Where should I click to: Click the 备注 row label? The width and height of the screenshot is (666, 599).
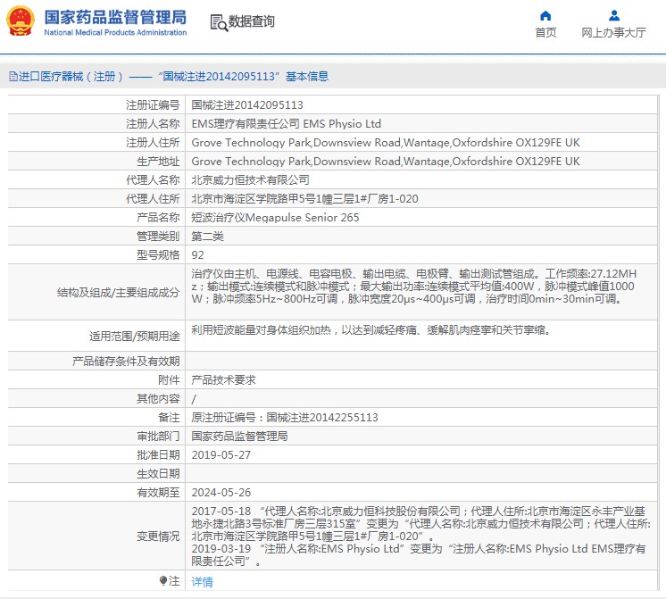[x=169, y=417]
